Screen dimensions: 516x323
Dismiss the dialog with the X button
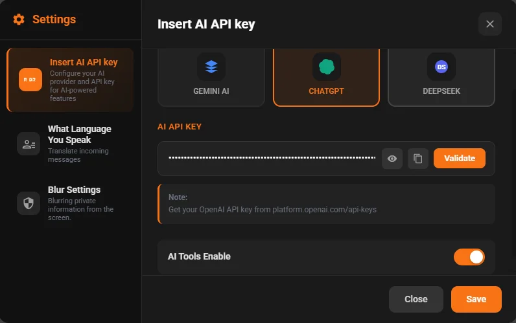[x=489, y=24]
